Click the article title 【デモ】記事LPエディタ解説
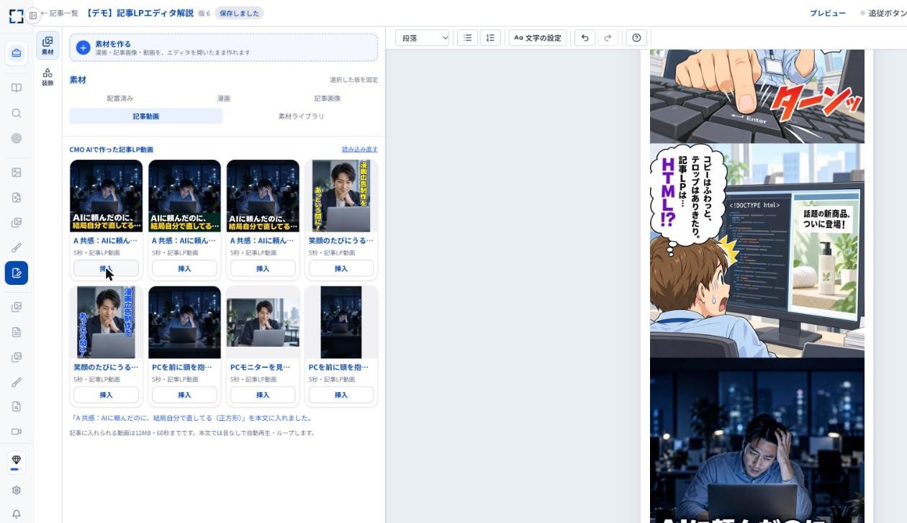The height and width of the screenshot is (523, 907). pos(139,14)
